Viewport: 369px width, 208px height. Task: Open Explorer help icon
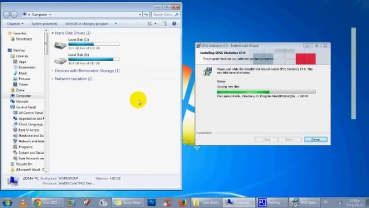click(x=174, y=24)
